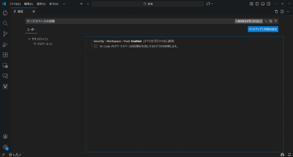Enable the Workspace Trust checkbox
The height and width of the screenshot is (157, 293).
coord(96,47)
